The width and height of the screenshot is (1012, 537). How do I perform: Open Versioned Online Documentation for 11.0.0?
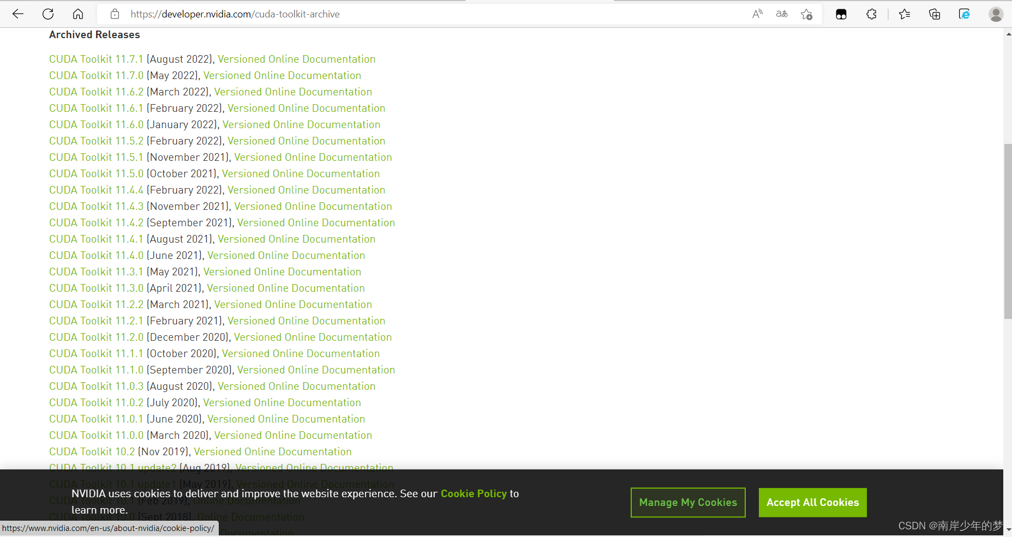pyautogui.click(x=293, y=435)
